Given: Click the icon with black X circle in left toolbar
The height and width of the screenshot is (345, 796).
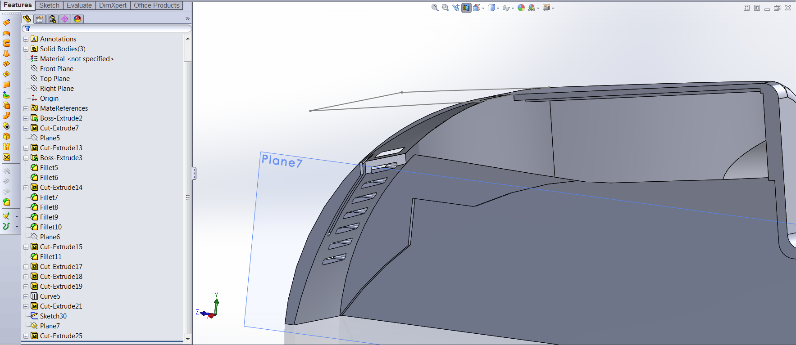Looking at the screenshot, I should [x=6, y=126].
